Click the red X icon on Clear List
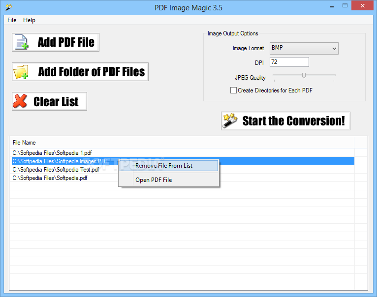Image resolution: width=377 pixels, height=297 pixels. click(x=20, y=101)
